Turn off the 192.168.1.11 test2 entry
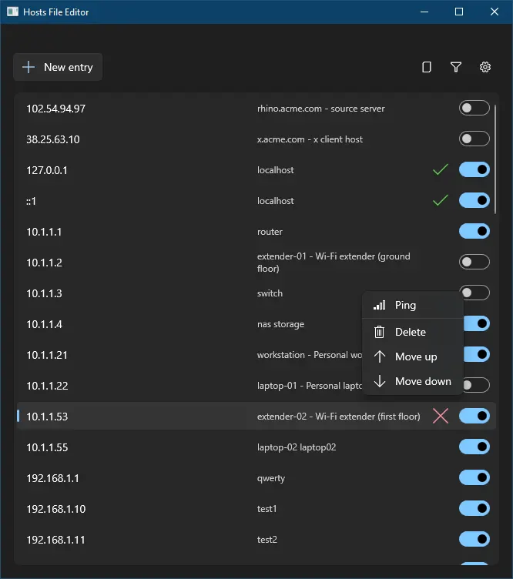513x579 pixels. coord(474,540)
